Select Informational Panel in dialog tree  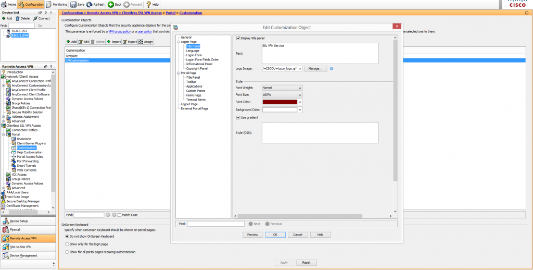click(x=199, y=64)
